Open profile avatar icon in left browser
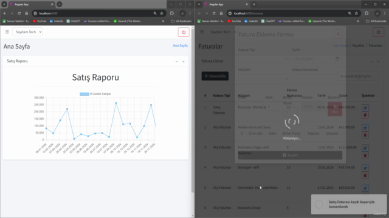The width and height of the screenshot is (389, 218). [x=182, y=13]
